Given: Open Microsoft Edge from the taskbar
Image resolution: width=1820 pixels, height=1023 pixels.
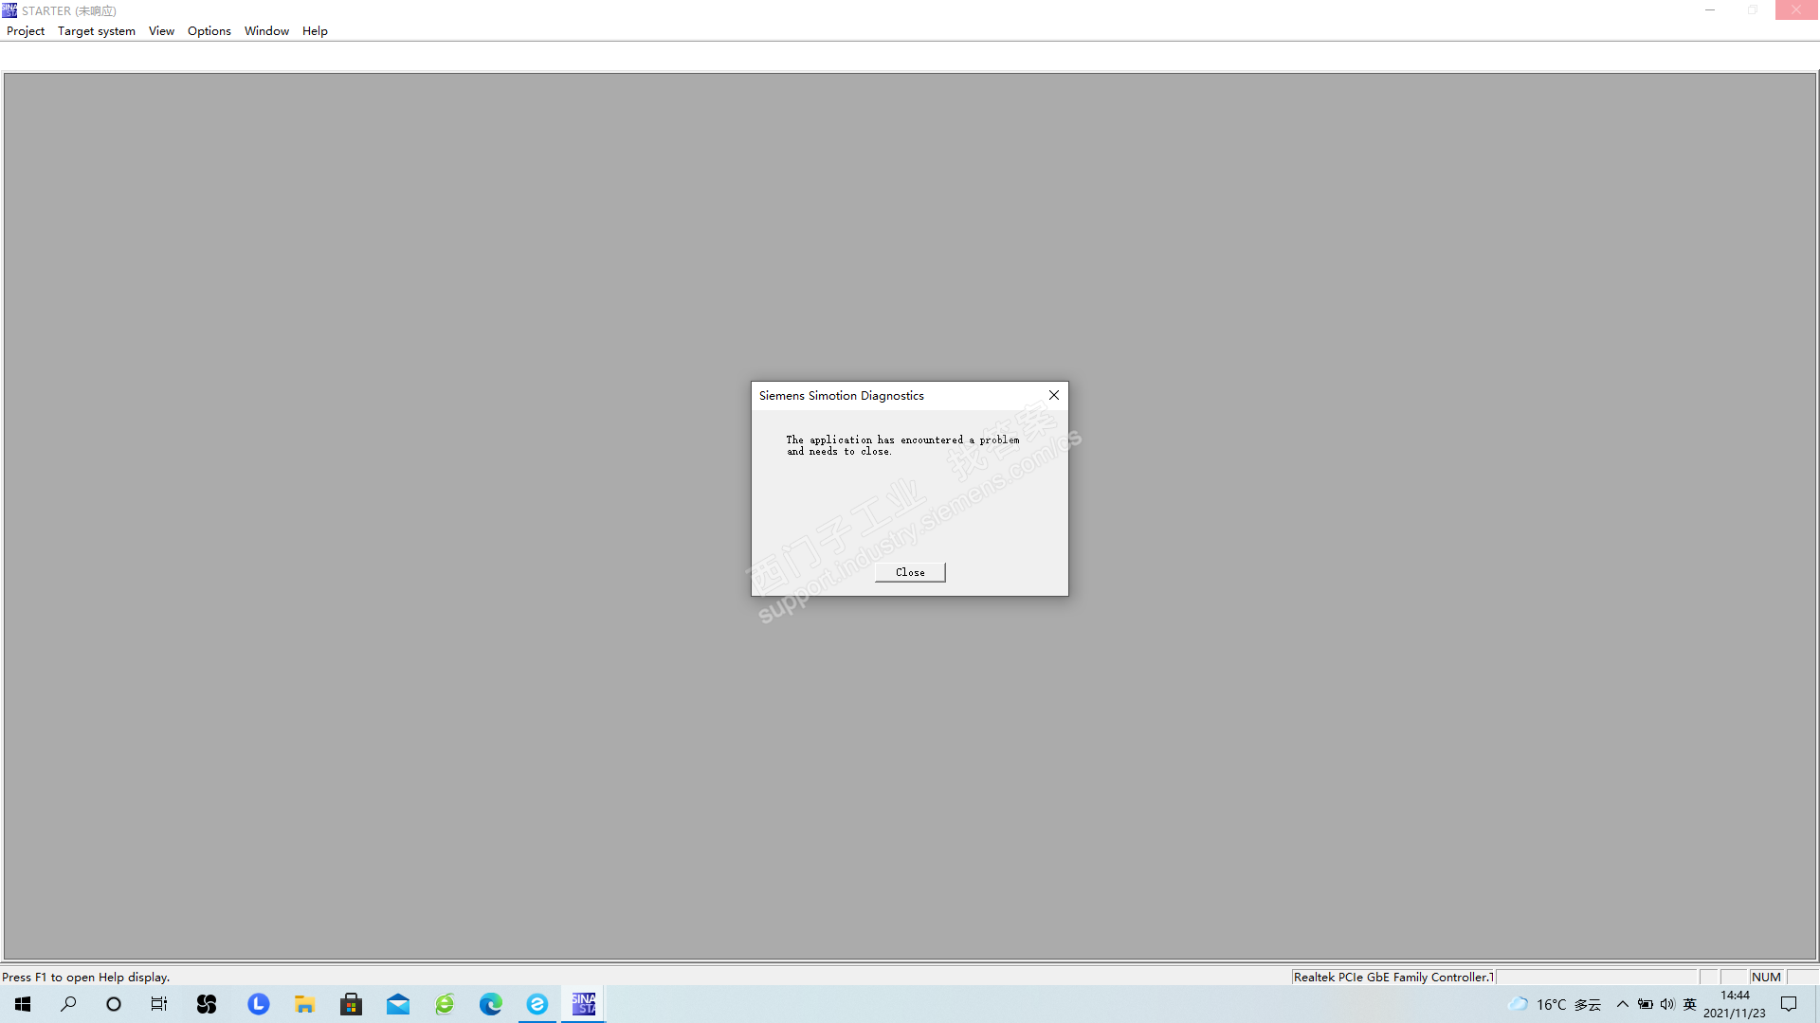Looking at the screenshot, I should 491,1004.
